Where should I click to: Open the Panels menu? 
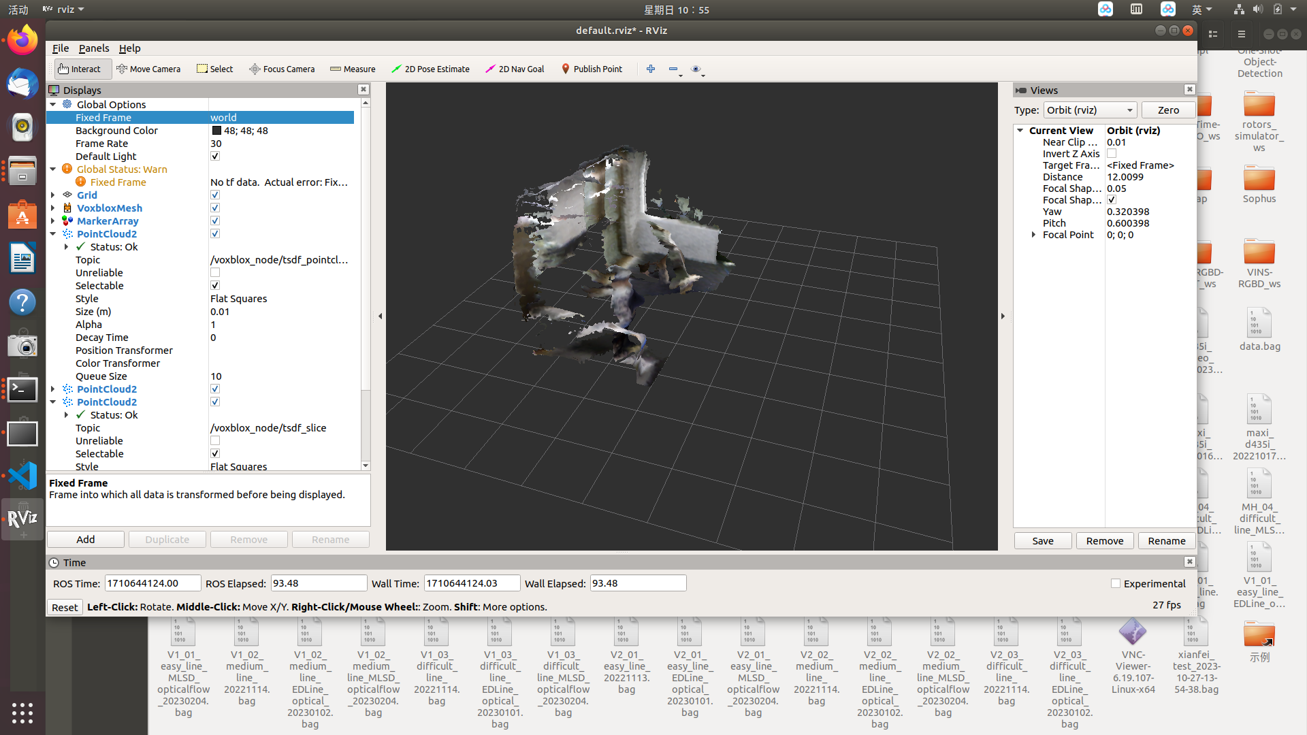(94, 48)
